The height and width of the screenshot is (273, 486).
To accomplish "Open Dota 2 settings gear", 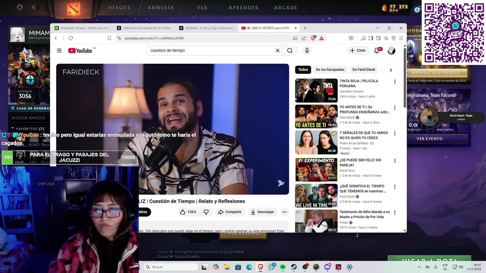I will click(x=20, y=7).
